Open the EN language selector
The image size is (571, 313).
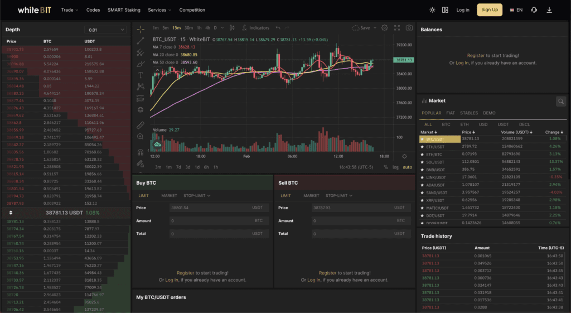coord(516,10)
